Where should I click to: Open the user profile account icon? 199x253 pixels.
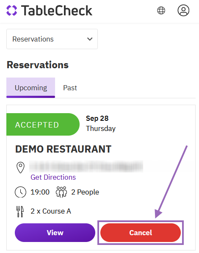pyautogui.click(x=183, y=10)
